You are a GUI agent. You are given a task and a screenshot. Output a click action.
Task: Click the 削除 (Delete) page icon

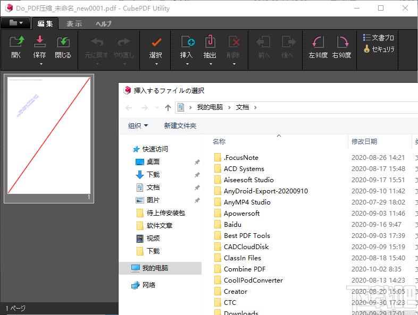(x=234, y=42)
